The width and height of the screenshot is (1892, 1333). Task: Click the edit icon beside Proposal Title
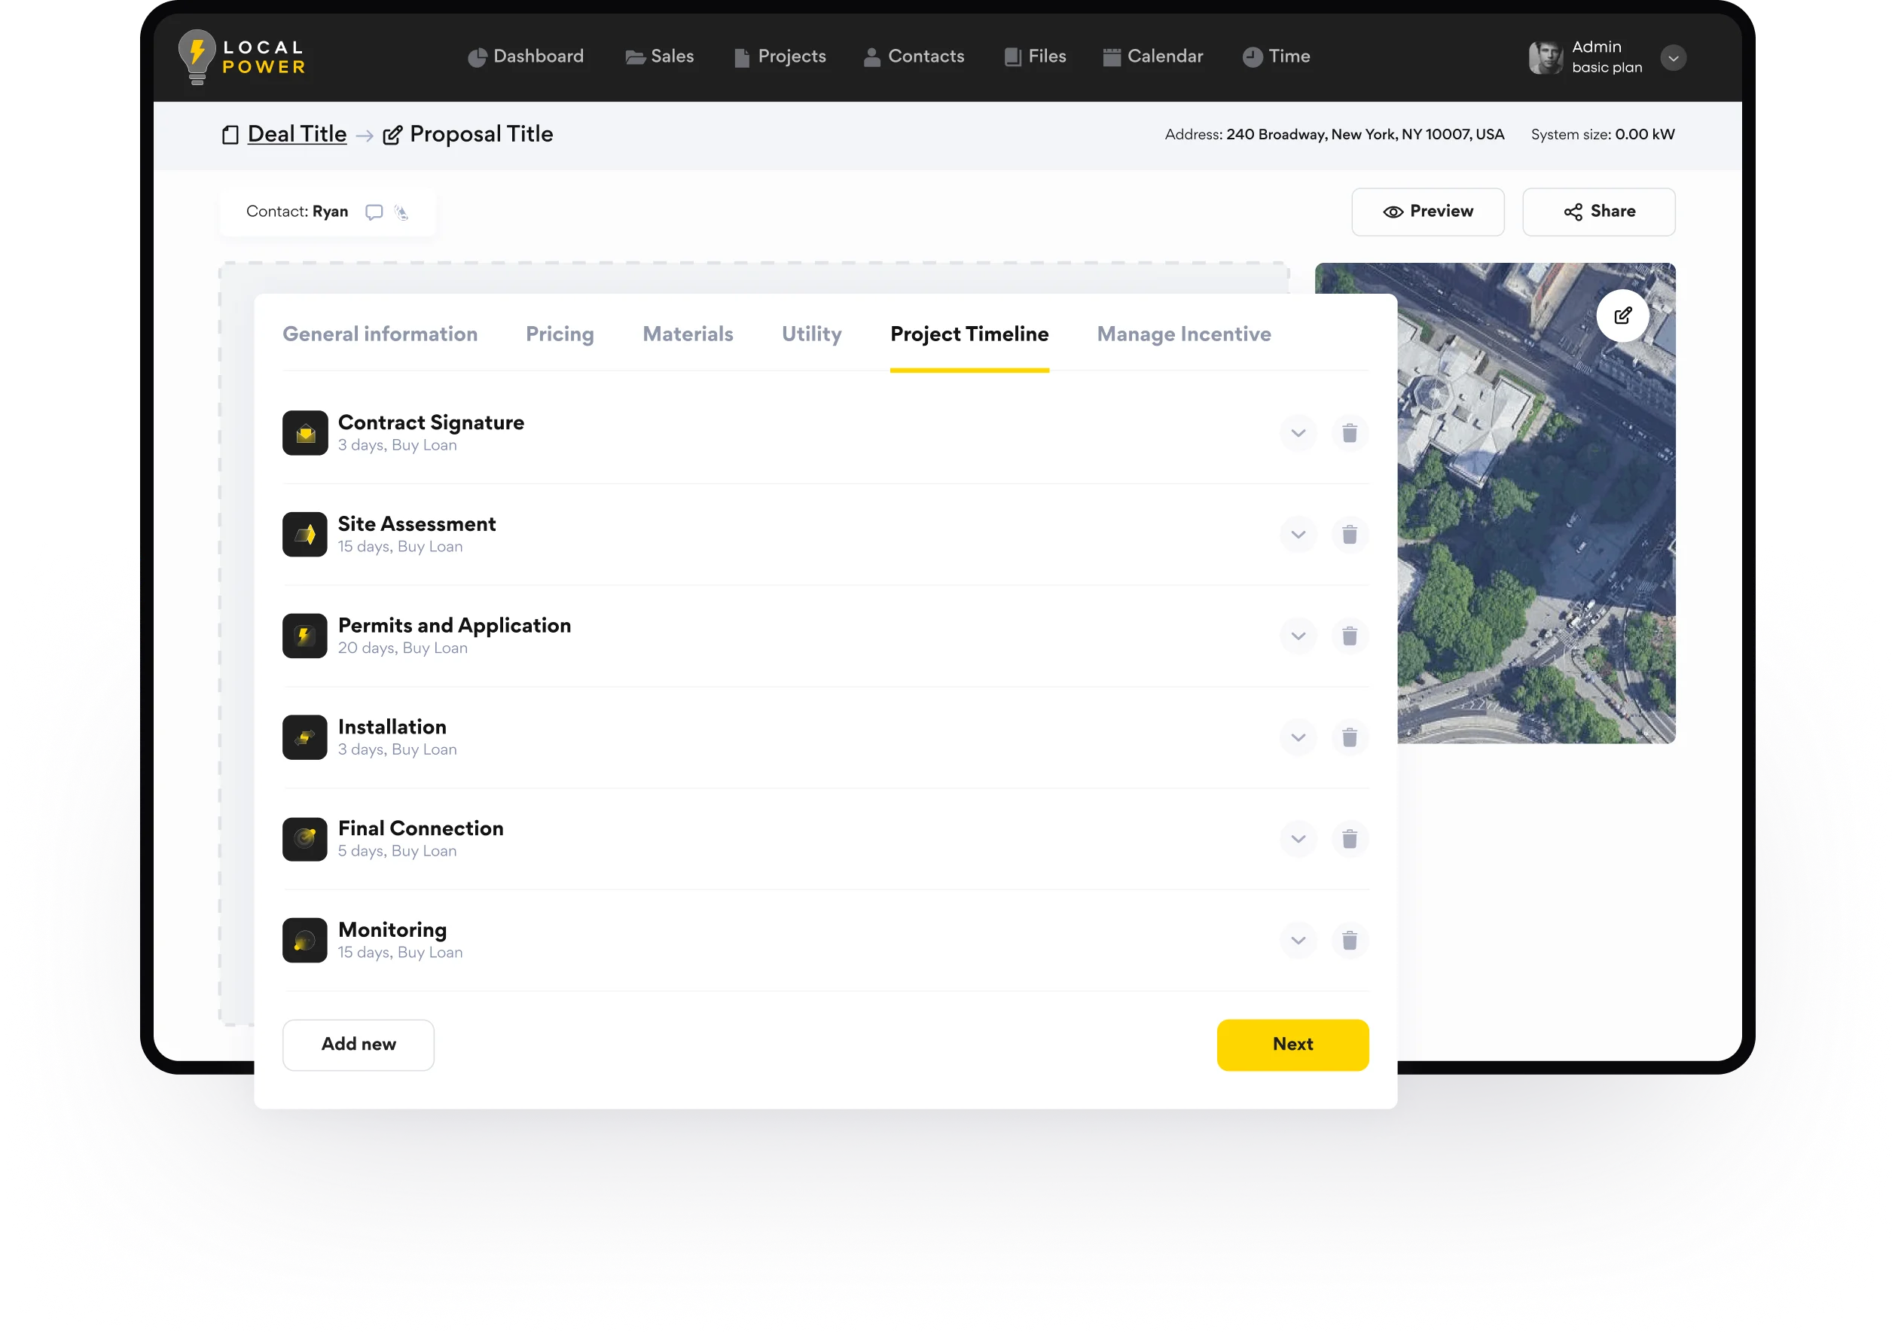(x=392, y=135)
